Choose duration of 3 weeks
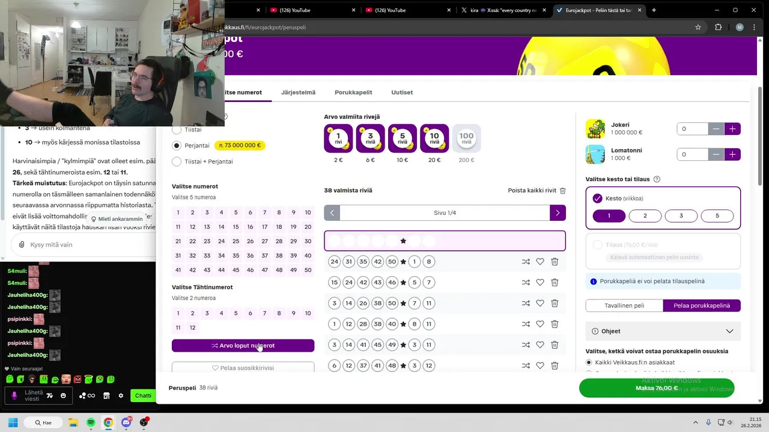Screen dimensions: 769x432 point(681,216)
